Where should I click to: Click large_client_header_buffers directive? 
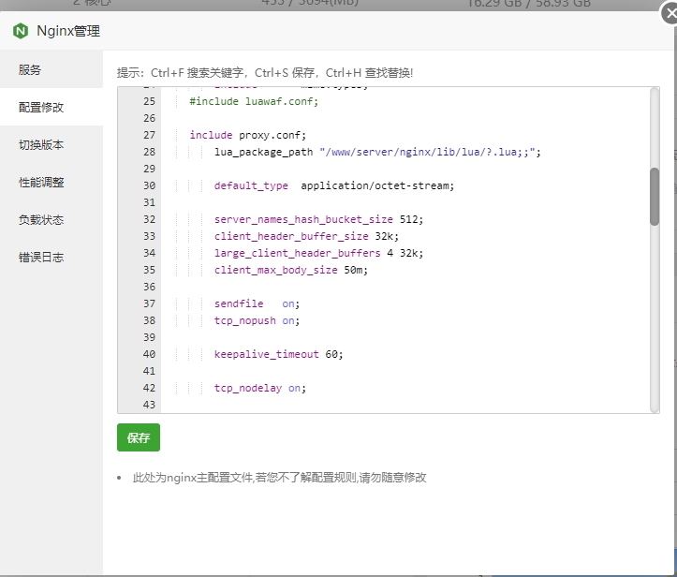click(x=297, y=253)
